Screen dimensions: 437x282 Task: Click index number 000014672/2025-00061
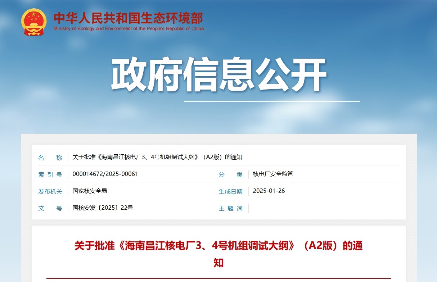105,174
